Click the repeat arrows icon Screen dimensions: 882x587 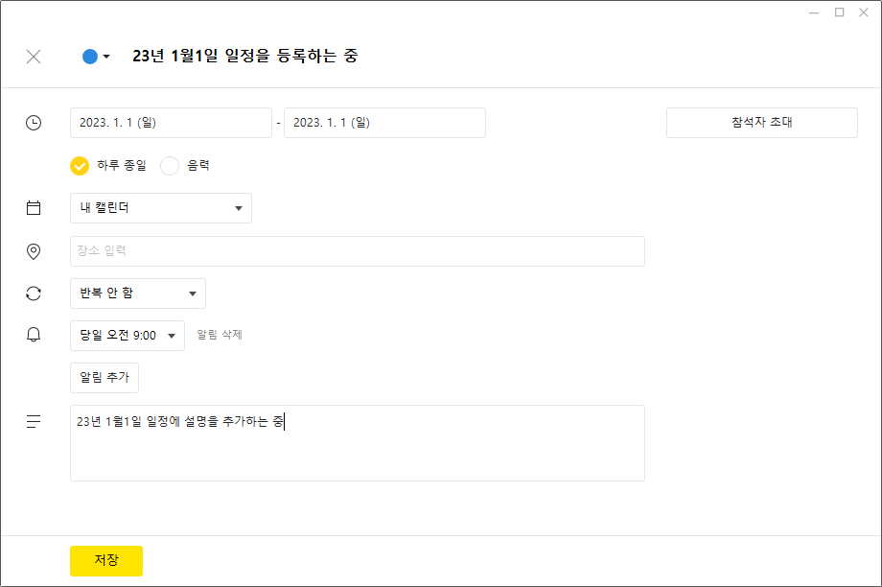pos(34,293)
